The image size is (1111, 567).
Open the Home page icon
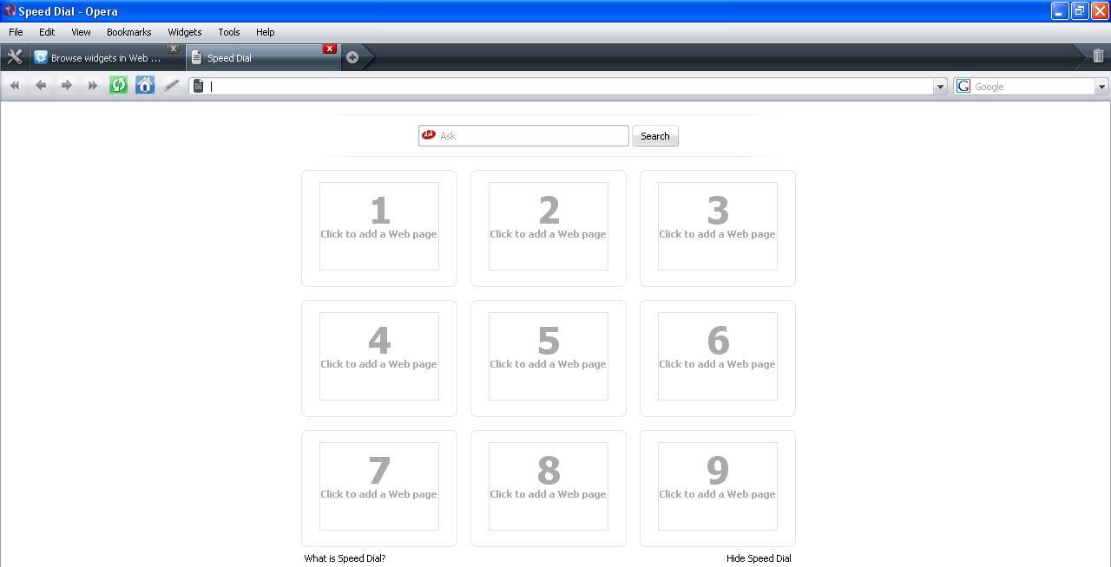[145, 85]
